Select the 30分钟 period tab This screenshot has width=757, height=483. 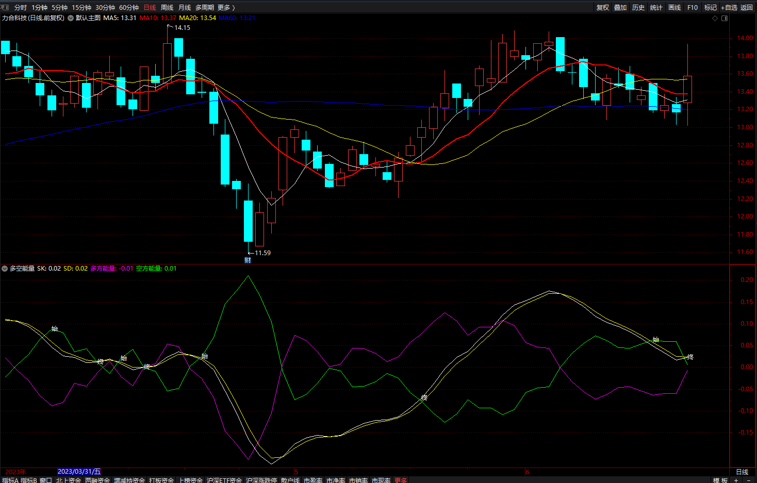tap(105, 7)
